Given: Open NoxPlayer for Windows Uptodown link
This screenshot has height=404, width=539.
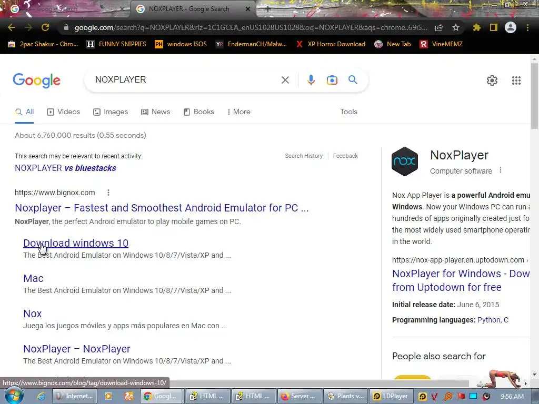Looking at the screenshot, I should (461, 280).
